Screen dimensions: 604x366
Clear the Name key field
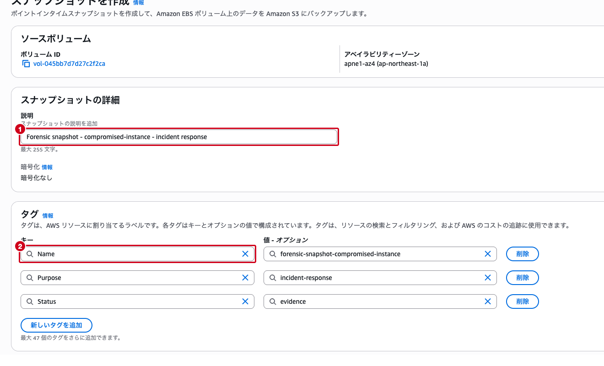click(x=245, y=254)
